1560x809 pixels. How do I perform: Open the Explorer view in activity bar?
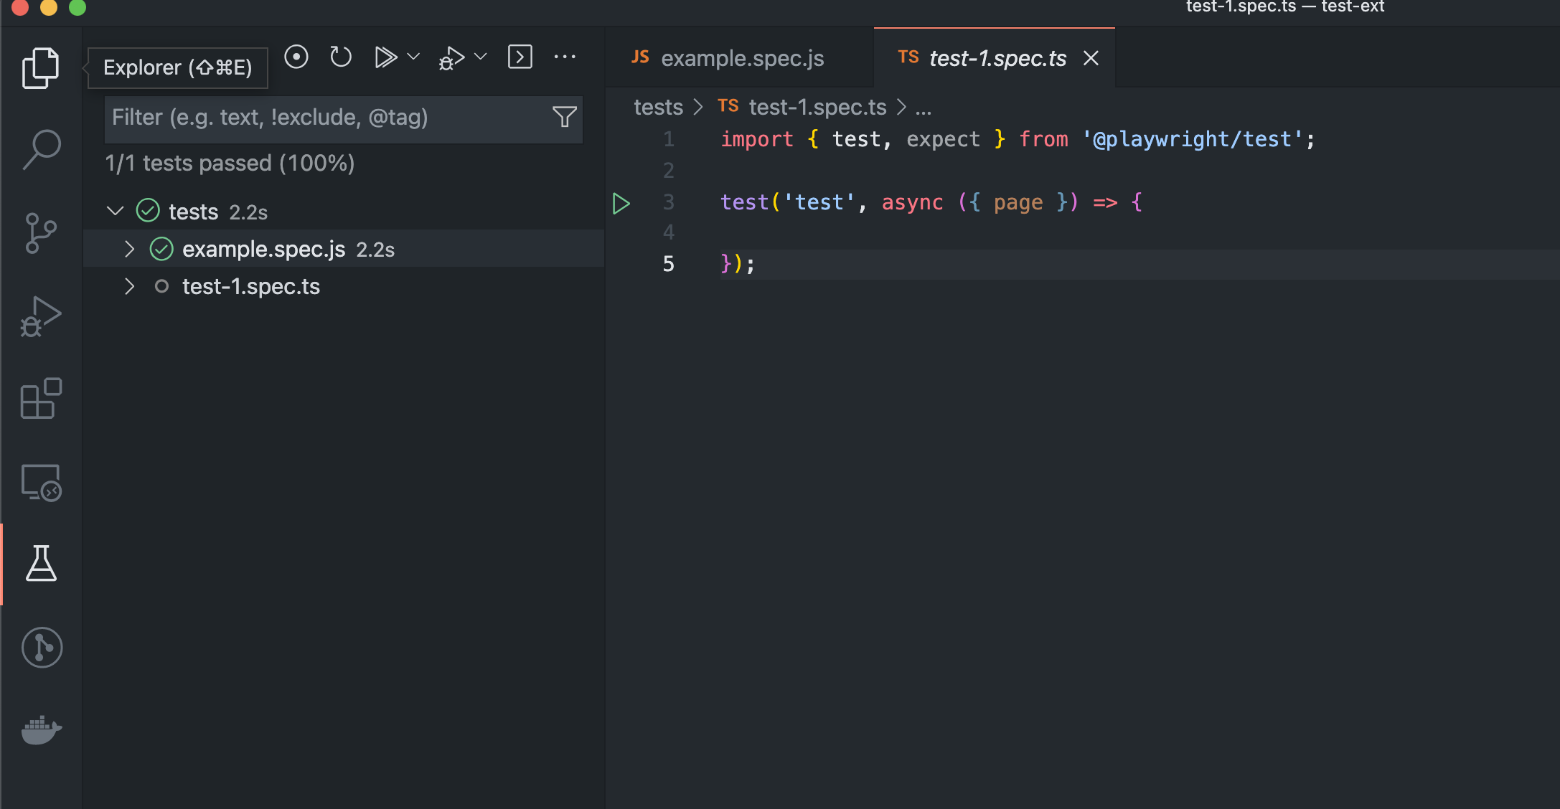[41, 68]
